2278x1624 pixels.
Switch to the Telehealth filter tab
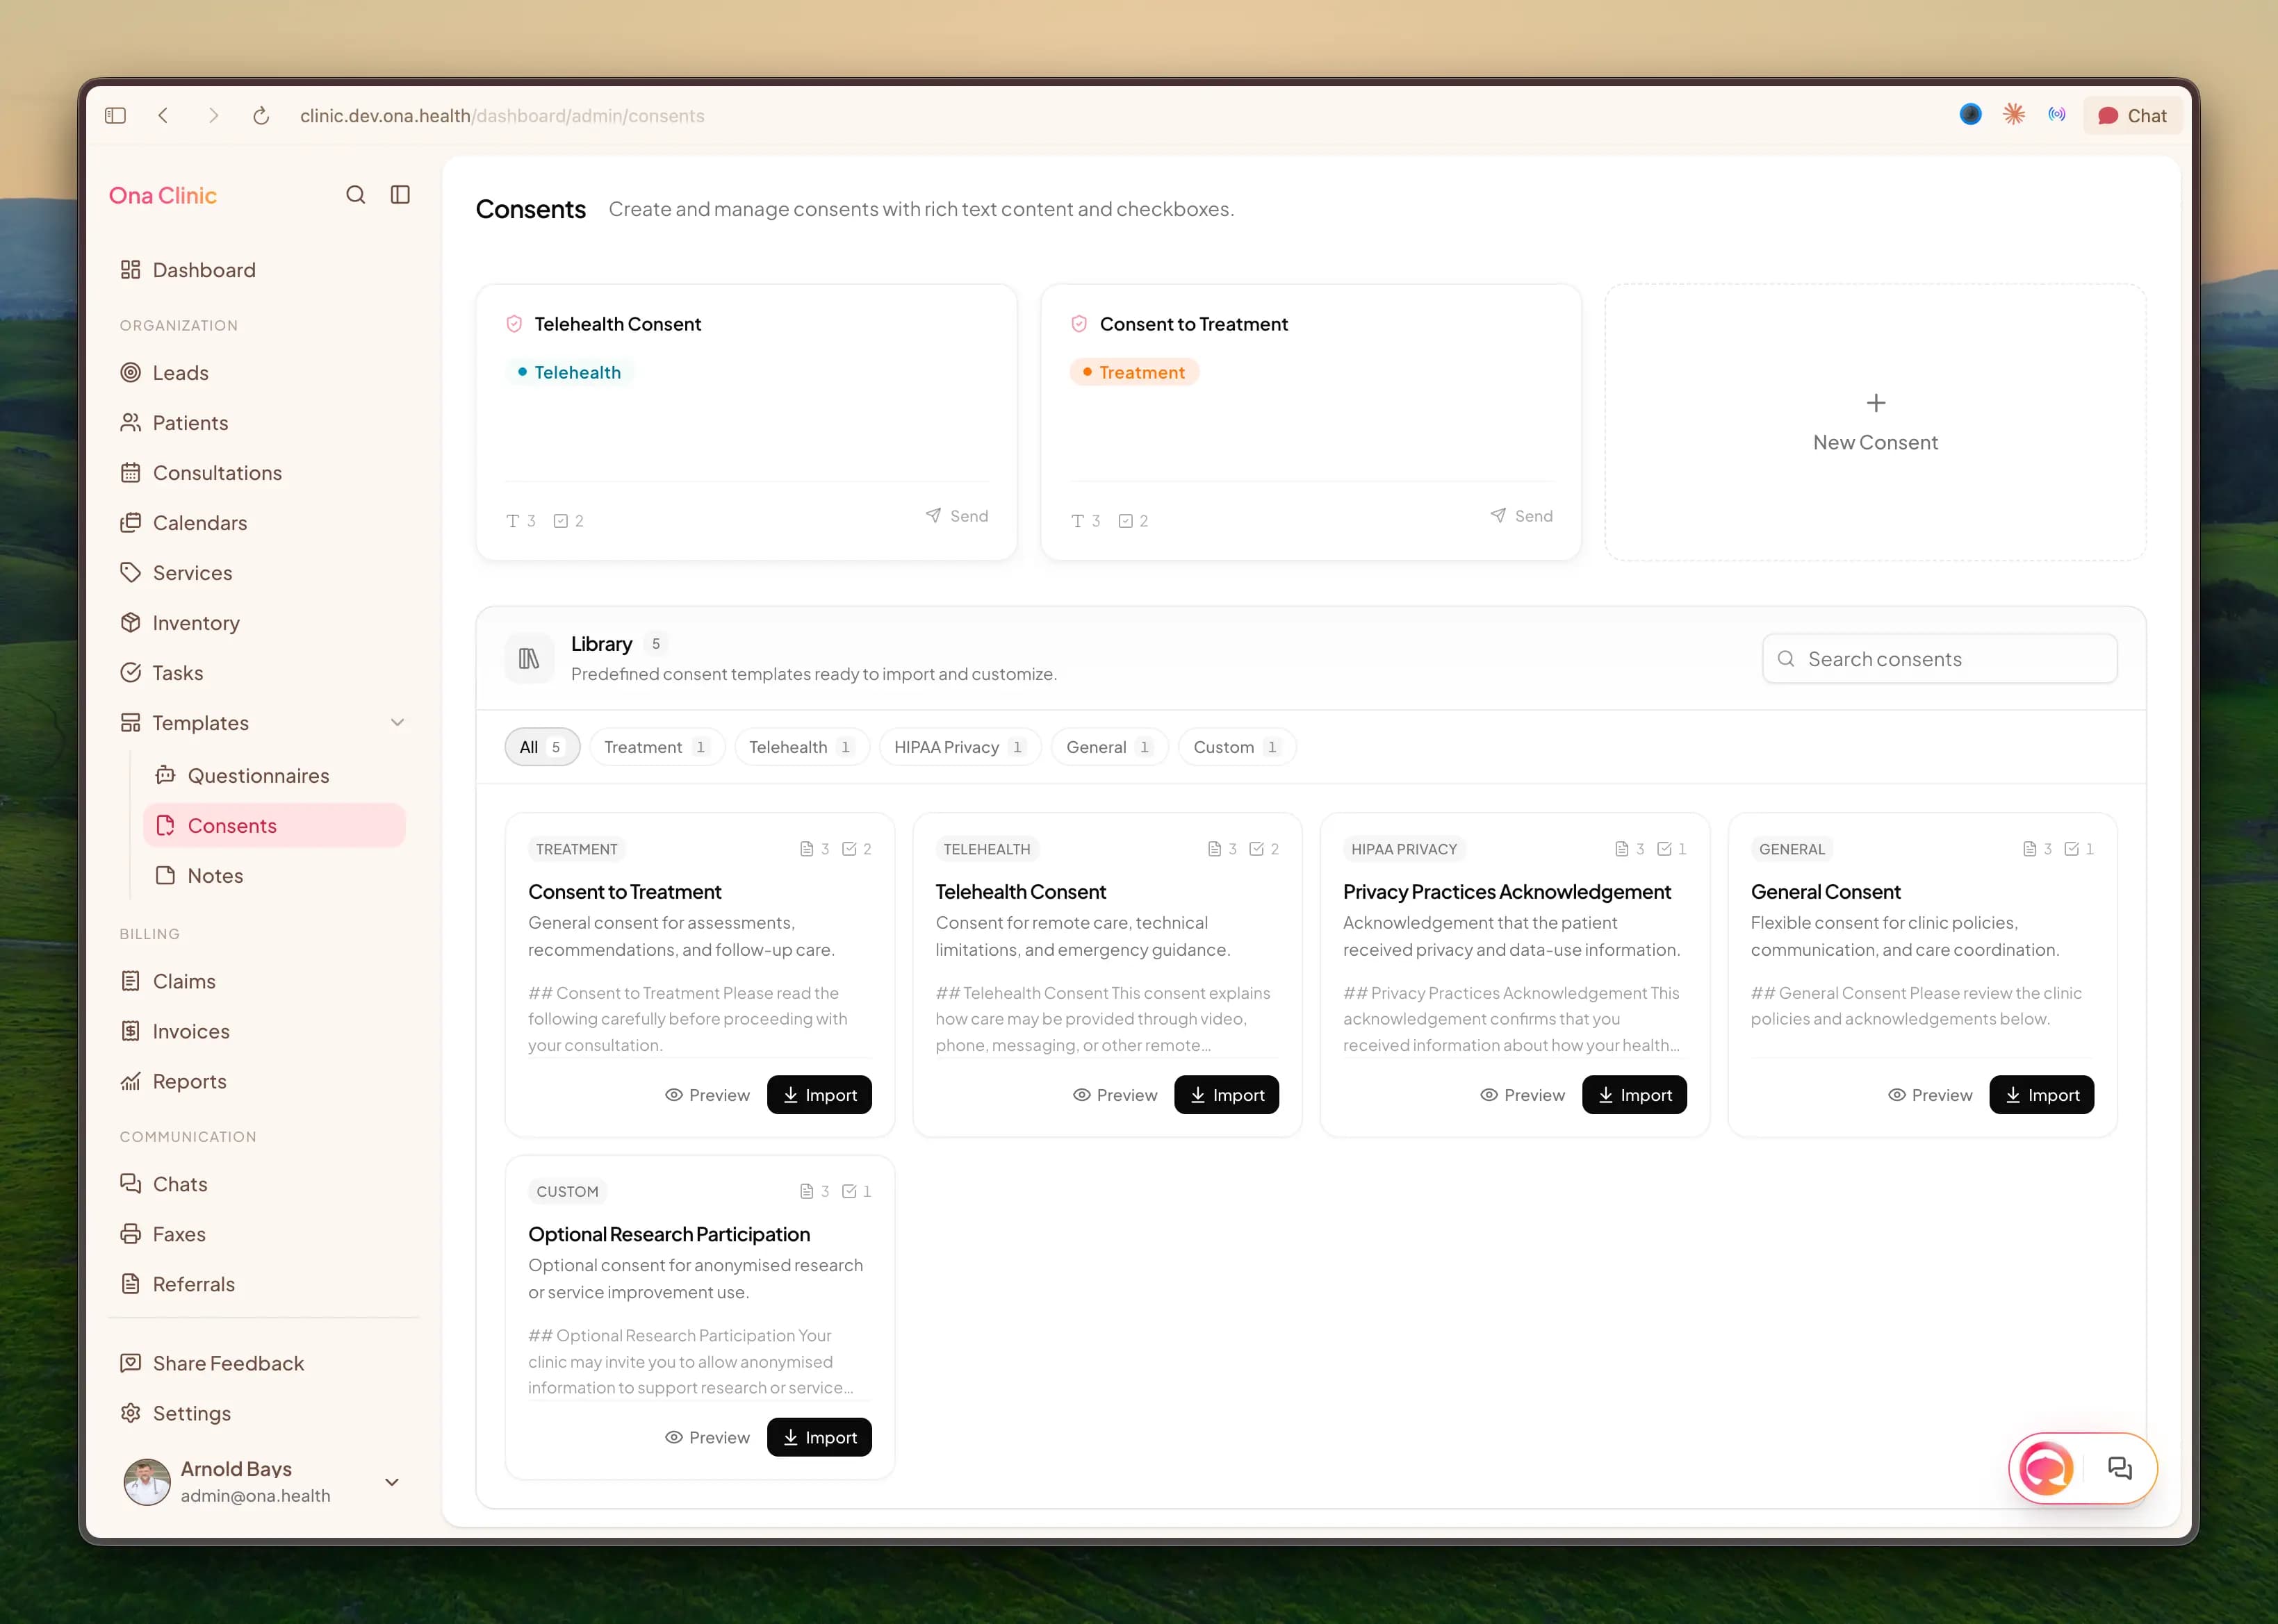[x=801, y=747]
